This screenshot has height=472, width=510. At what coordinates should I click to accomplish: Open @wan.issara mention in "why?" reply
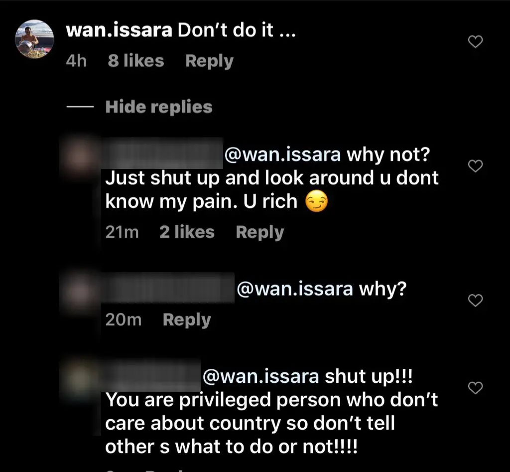295,289
